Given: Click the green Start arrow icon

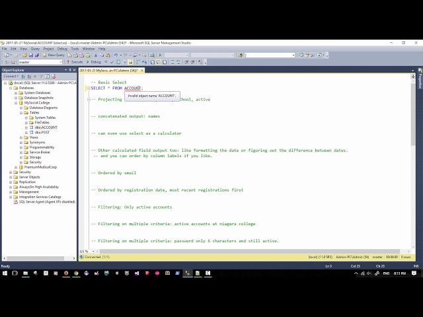Looking at the screenshot, I should click(x=160, y=55).
